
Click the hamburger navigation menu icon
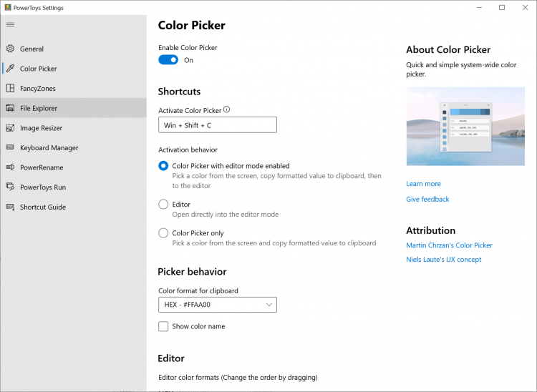tap(10, 24)
